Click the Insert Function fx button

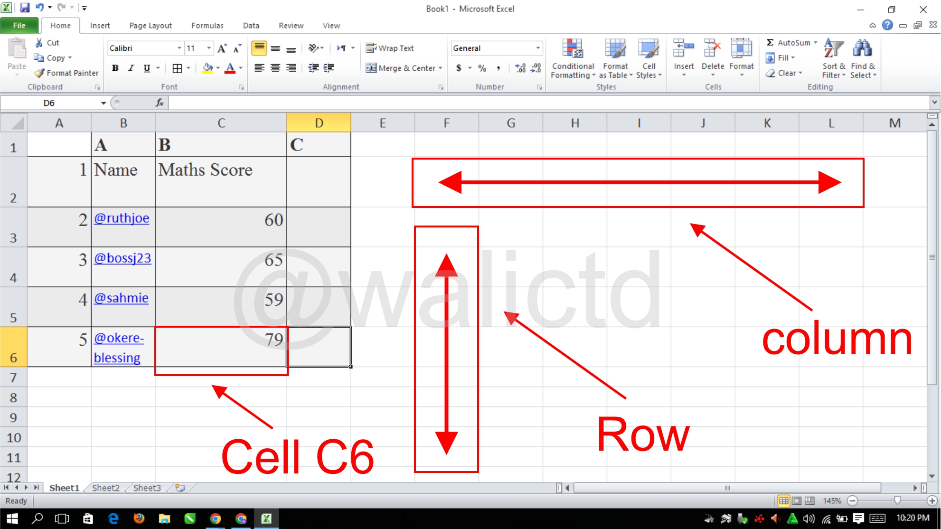pos(160,103)
